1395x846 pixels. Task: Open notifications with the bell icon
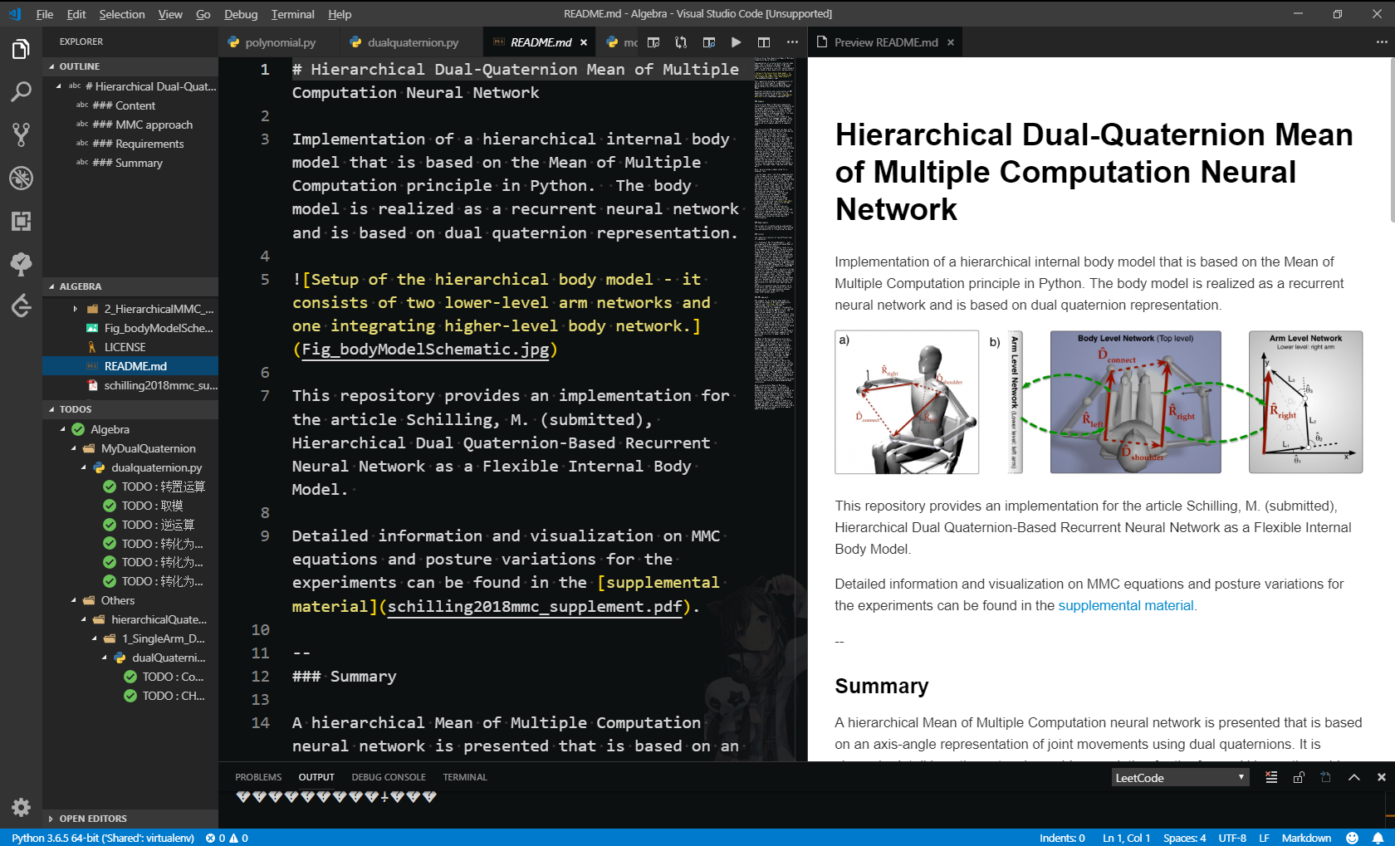pyautogui.click(x=1378, y=838)
